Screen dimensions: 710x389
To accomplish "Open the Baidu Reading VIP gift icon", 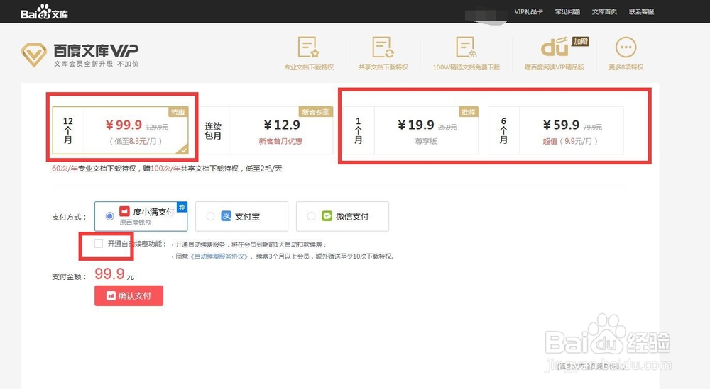I will coord(555,47).
